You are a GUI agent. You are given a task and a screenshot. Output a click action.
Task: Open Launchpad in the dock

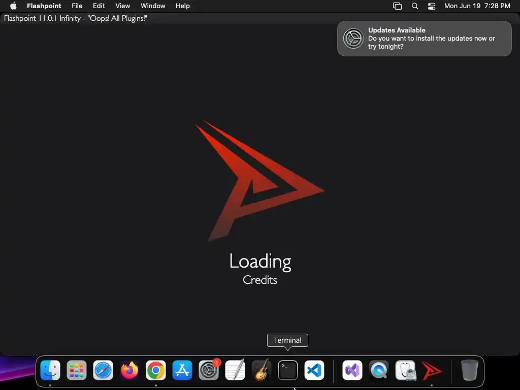(x=77, y=370)
